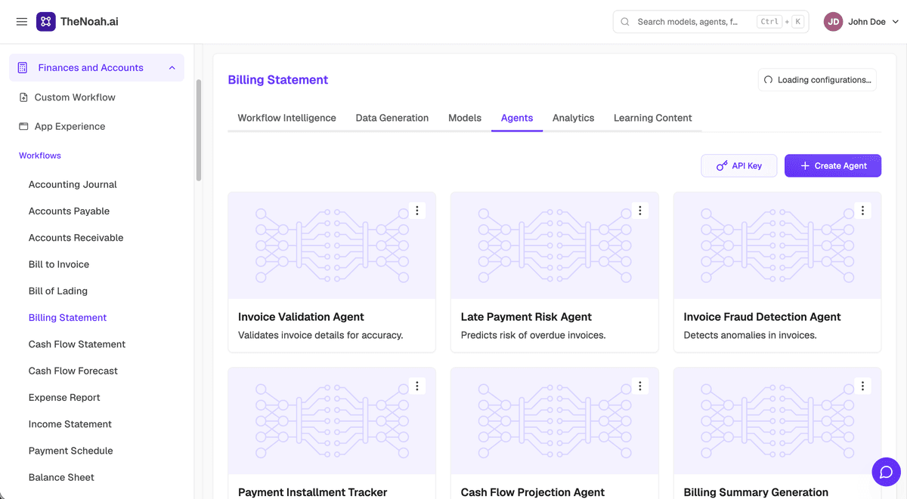Open Payment Schedule workflow

click(x=71, y=451)
